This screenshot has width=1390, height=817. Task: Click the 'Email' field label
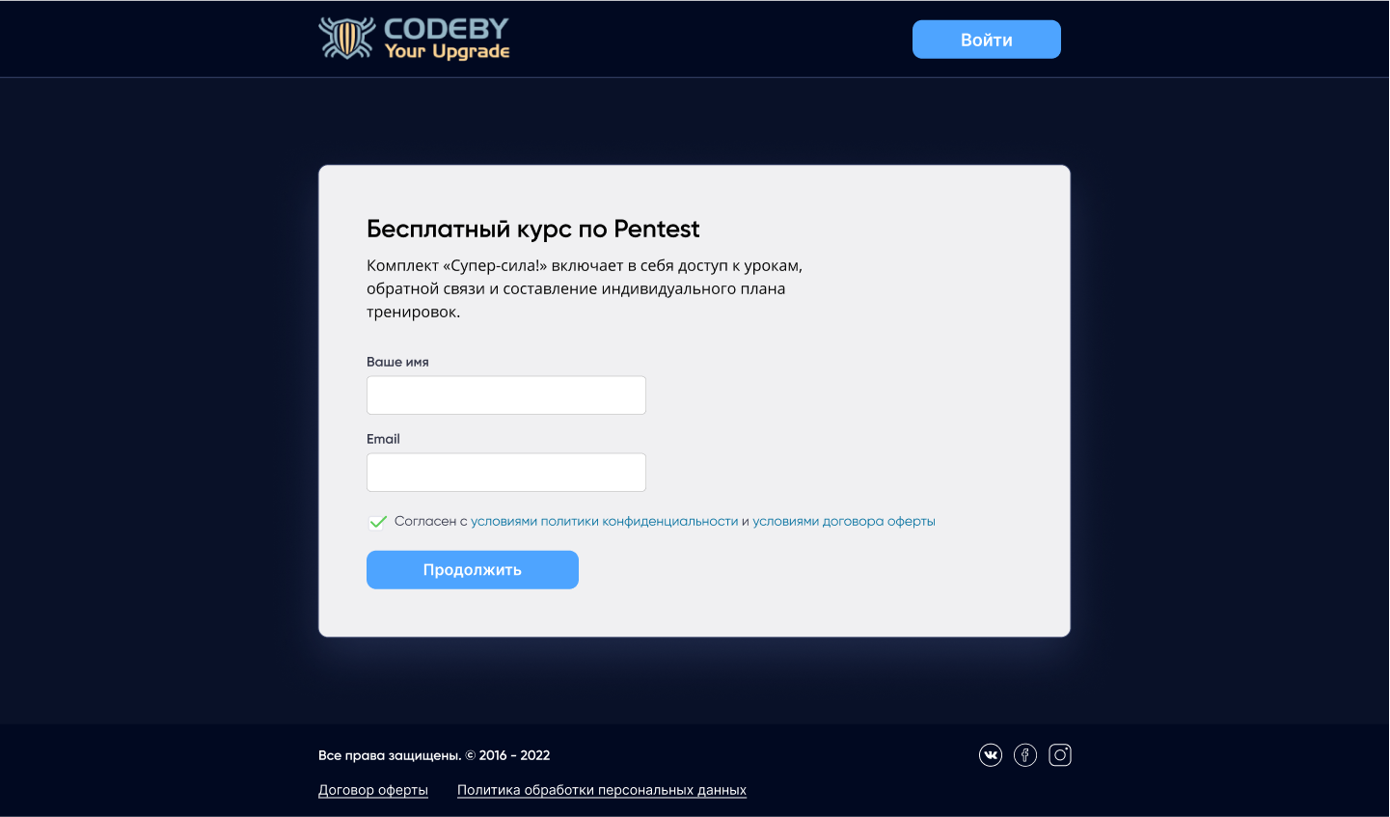click(383, 439)
